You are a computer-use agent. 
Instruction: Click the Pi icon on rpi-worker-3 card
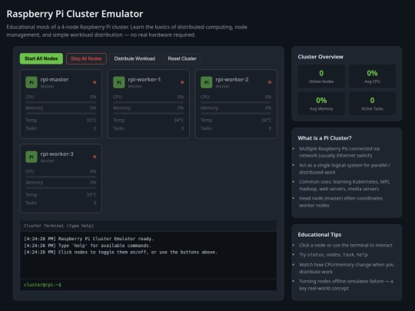tap(32, 157)
